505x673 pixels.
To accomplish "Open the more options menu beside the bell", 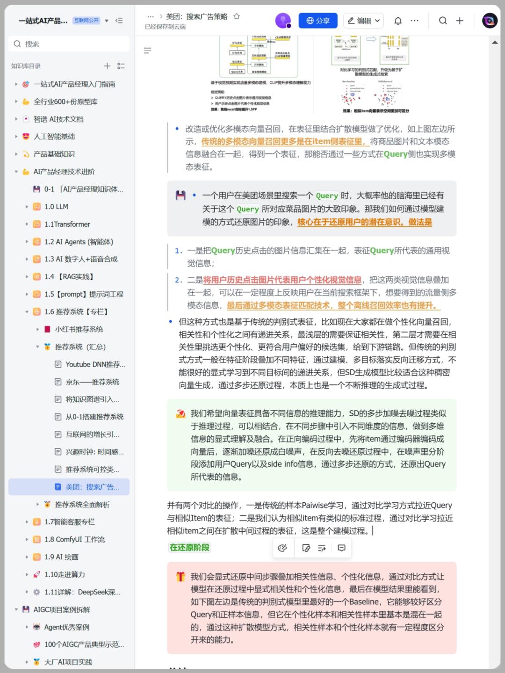I will coord(415,21).
